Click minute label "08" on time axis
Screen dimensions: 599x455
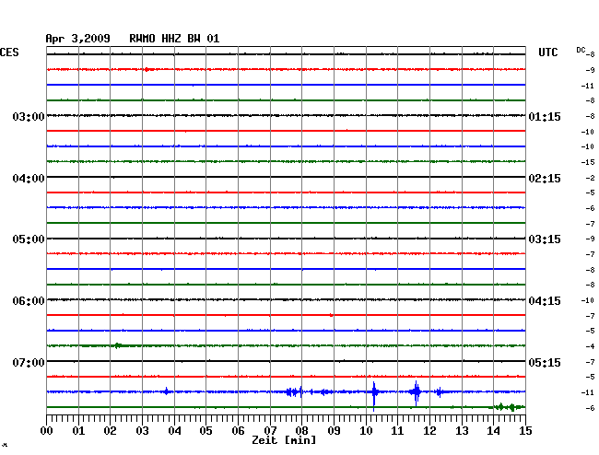[301, 431]
